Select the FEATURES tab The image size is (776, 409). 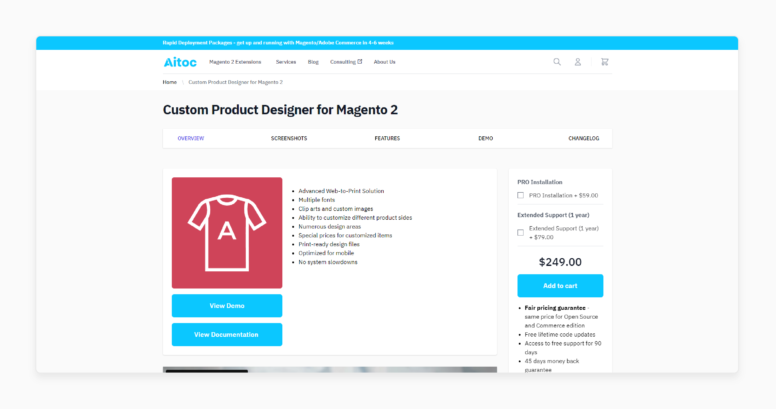pos(386,138)
